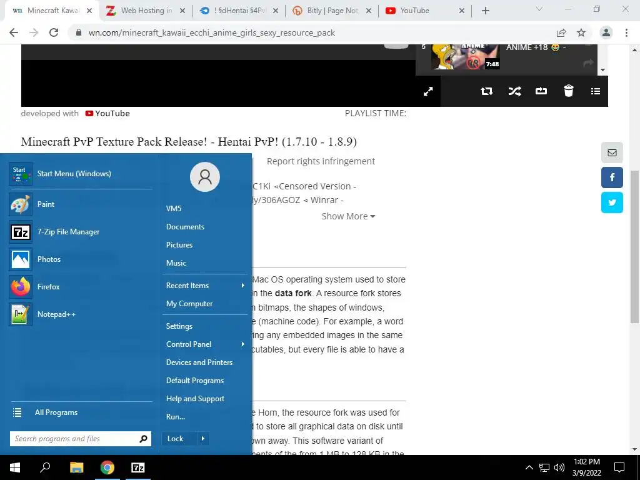Close the YouTube tab

pyautogui.click(x=462, y=11)
